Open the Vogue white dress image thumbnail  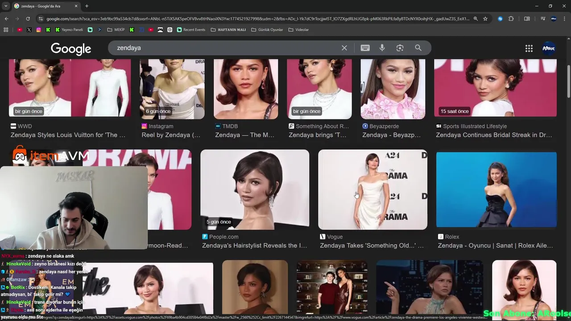[x=372, y=189]
